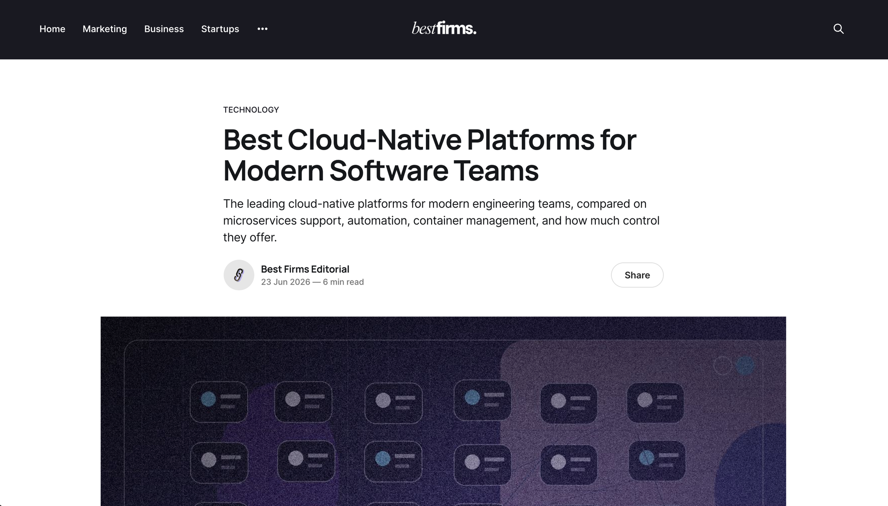Open the search icon in header
Image resolution: width=888 pixels, height=506 pixels.
[x=838, y=29]
